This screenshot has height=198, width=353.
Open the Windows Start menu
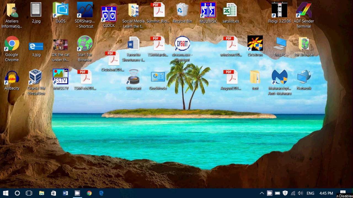6,193
